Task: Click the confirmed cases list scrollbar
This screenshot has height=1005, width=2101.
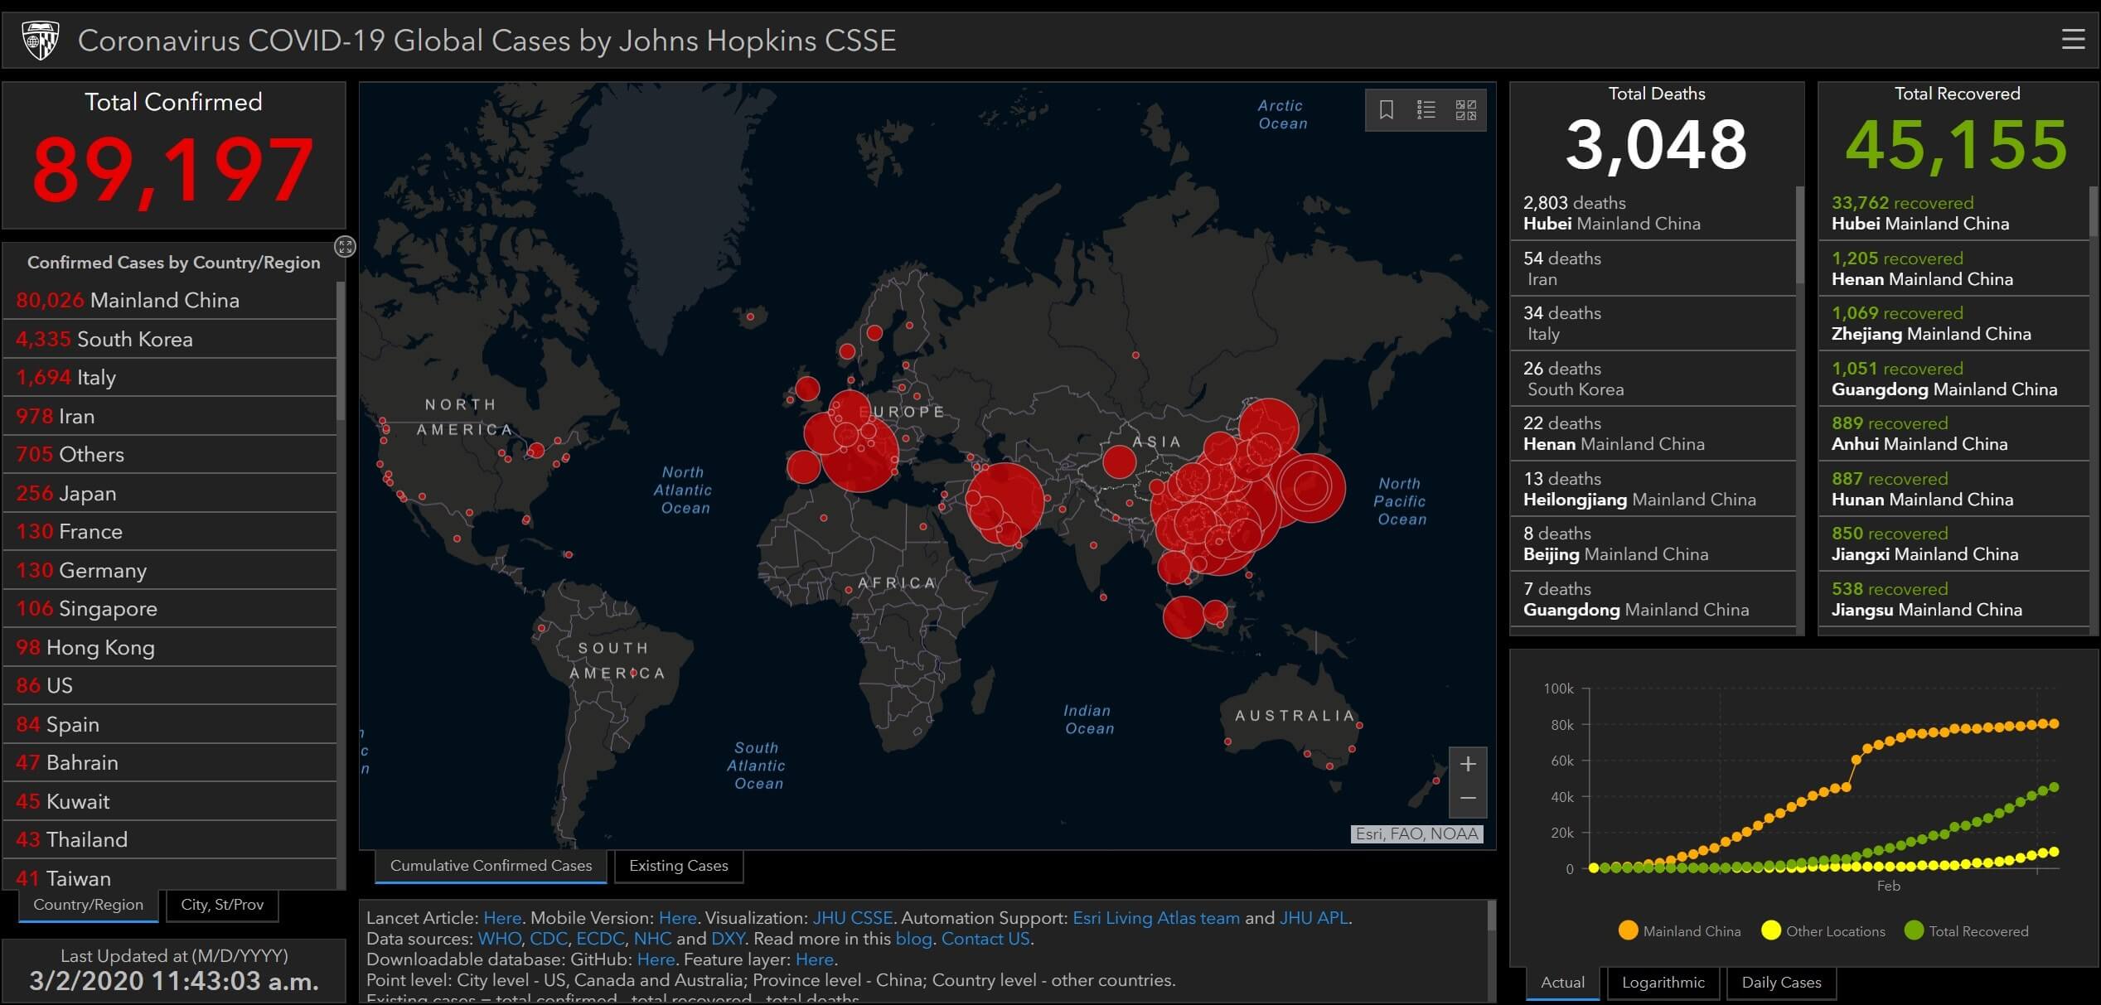Action: tap(341, 351)
